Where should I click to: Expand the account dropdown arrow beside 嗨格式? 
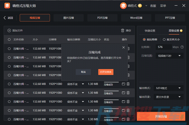click(146, 6)
